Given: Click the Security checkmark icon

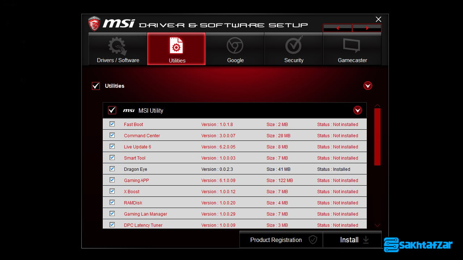Looking at the screenshot, I should (x=294, y=46).
